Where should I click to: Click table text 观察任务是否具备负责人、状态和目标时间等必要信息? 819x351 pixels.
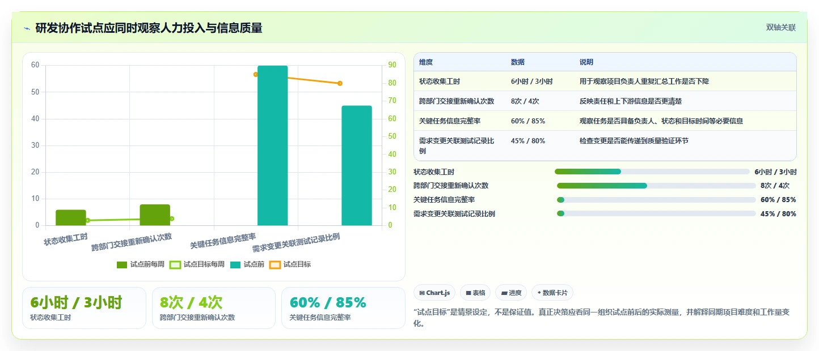point(661,121)
